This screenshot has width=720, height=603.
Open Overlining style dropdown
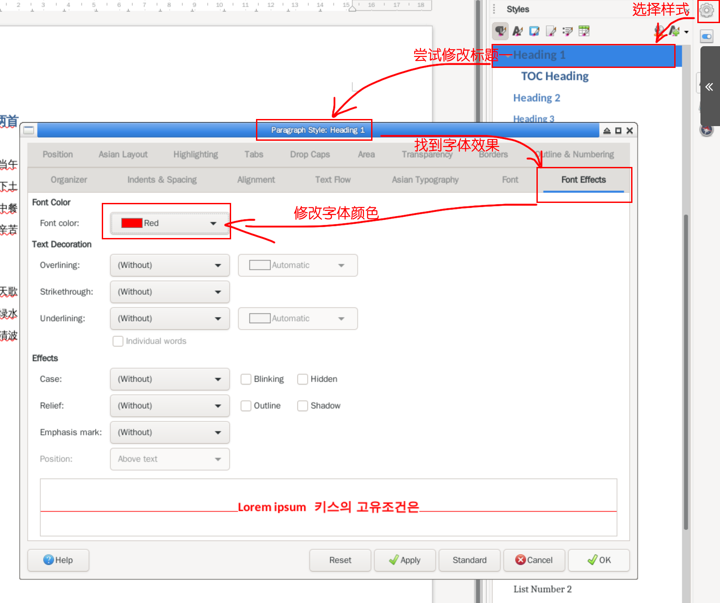170,265
